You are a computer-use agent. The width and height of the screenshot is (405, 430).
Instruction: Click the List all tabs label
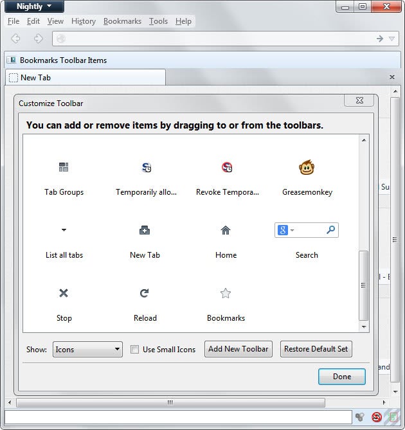click(64, 255)
